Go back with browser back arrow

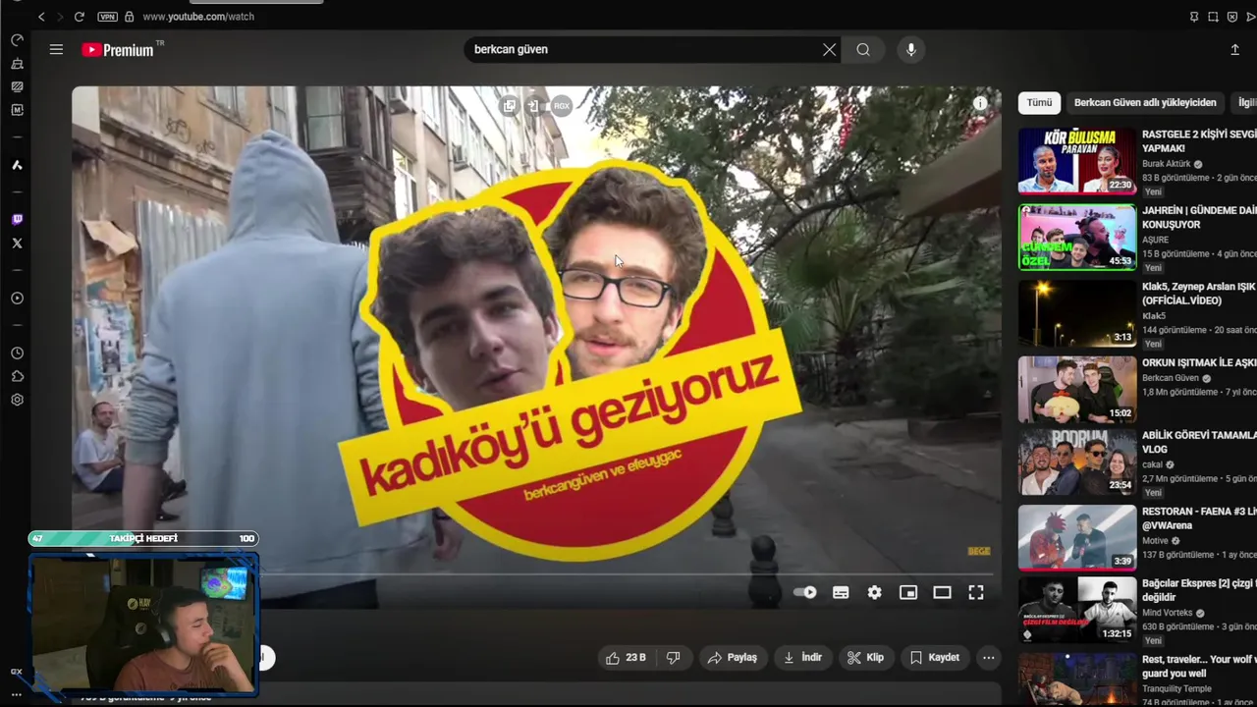coord(41,17)
